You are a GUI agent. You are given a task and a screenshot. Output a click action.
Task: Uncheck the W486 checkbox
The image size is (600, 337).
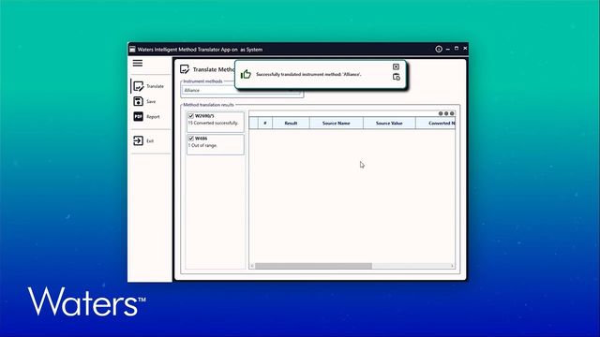tap(191, 139)
